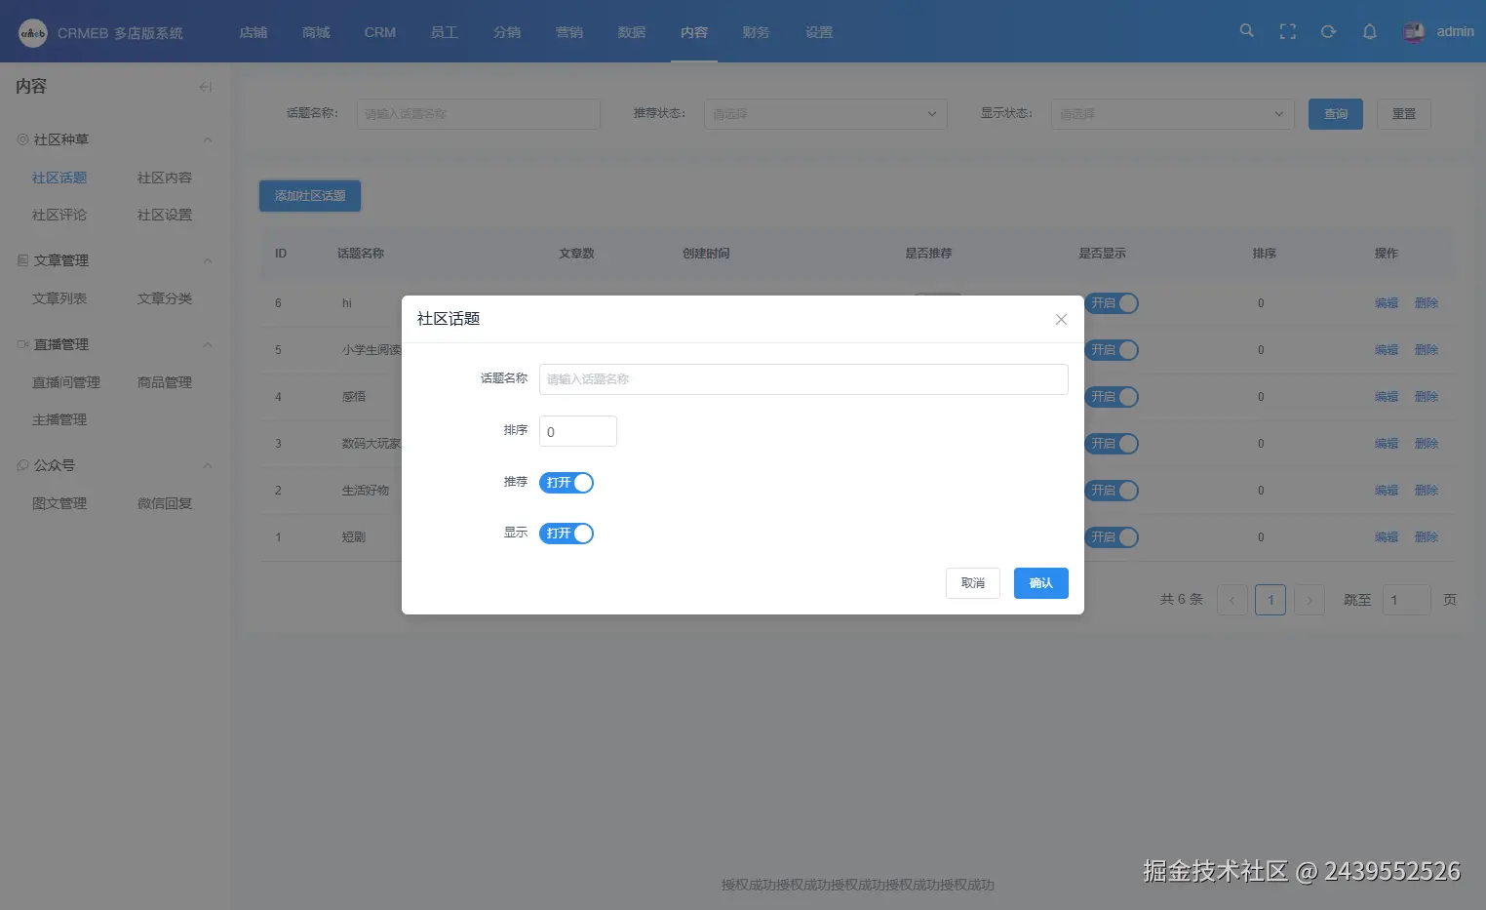Screen dimensions: 1486x910
Task: Click 删除 link for row hi
Action: (x=1427, y=303)
